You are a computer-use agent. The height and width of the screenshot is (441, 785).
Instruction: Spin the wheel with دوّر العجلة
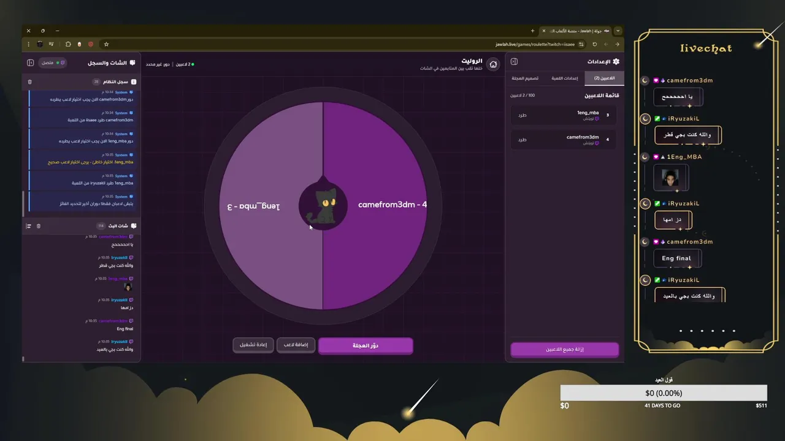[366, 345]
